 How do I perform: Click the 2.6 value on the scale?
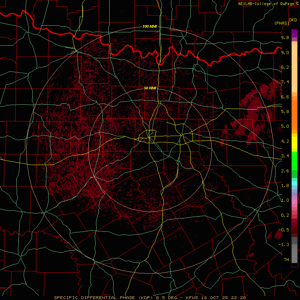pos(285,171)
